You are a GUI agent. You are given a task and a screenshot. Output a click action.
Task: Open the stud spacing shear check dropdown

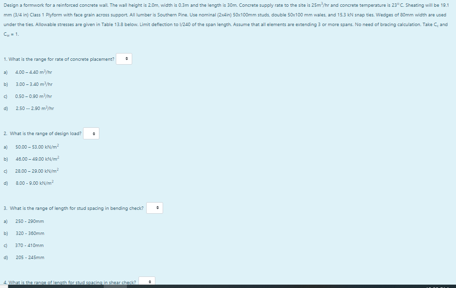pyautogui.click(x=147, y=281)
